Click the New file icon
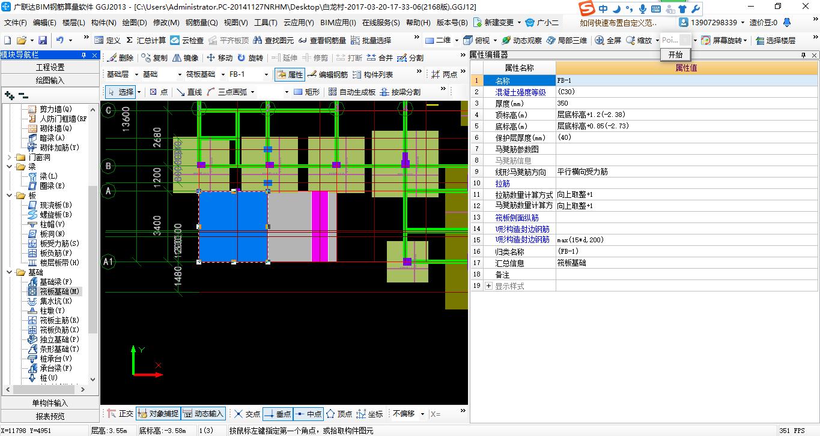820x436 pixels. pyautogui.click(x=8, y=40)
